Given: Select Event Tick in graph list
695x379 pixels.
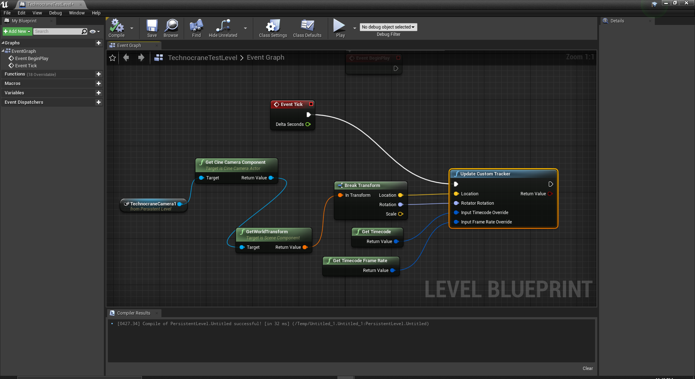Looking at the screenshot, I should [26, 65].
